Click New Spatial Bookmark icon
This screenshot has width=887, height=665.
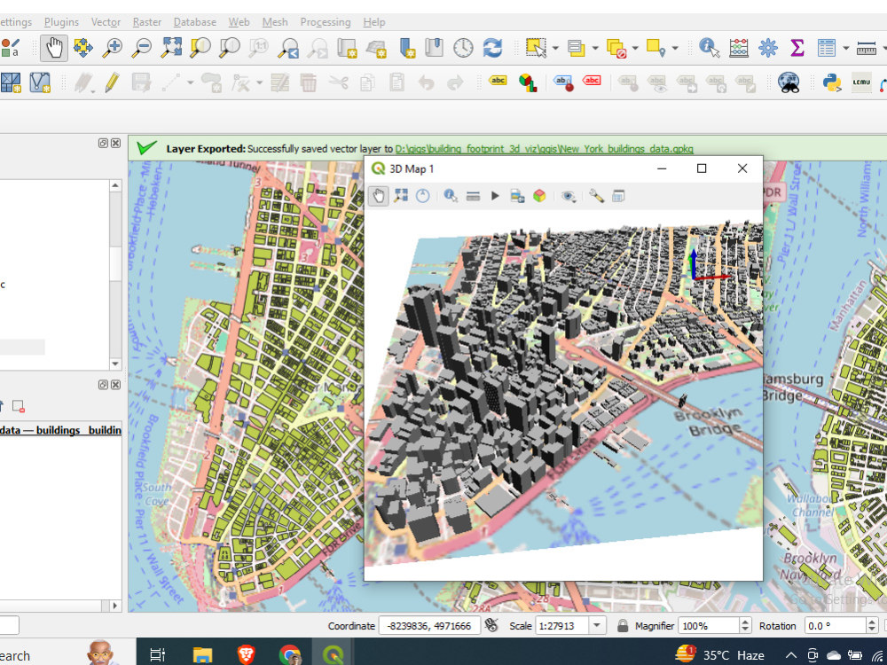pos(405,48)
